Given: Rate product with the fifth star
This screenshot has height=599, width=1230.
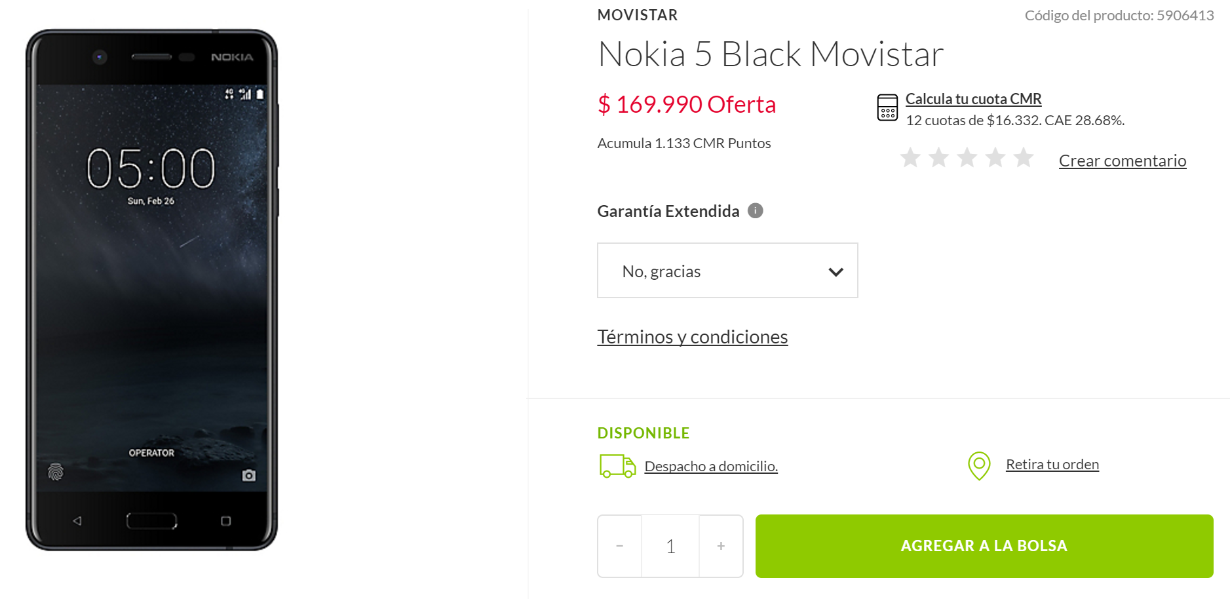Looking at the screenshot, I should click(x=1024, y=158).
